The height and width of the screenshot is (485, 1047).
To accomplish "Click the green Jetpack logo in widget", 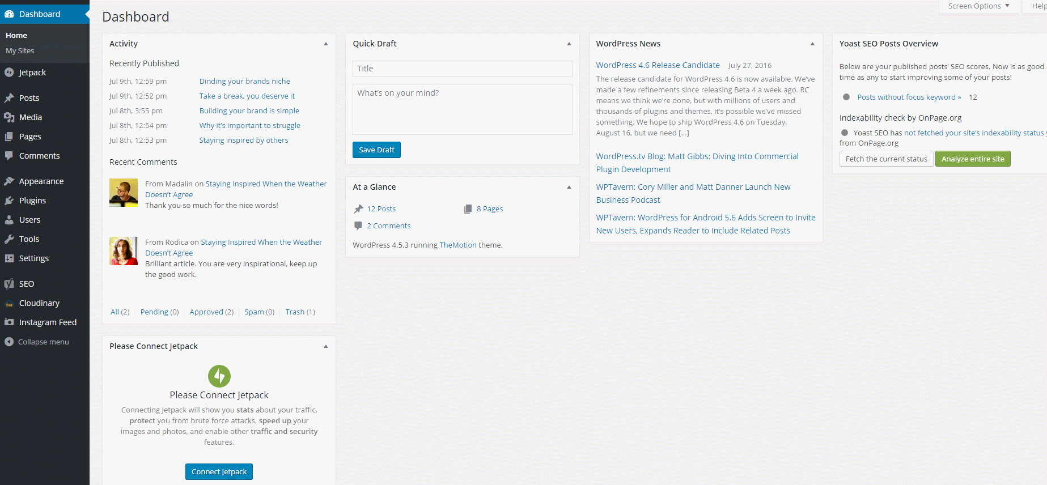I will (x=219, y=376).
